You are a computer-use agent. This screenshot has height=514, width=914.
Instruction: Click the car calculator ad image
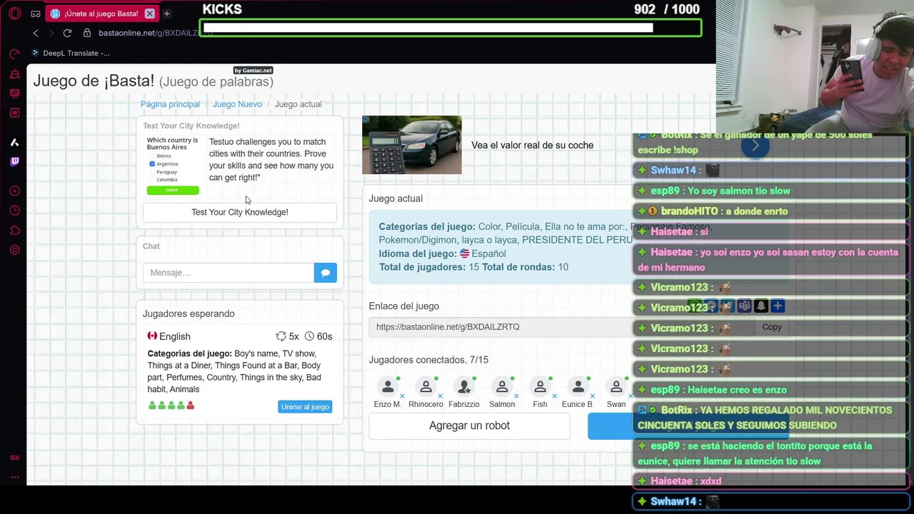pyautogui.click(x=412, y=145)
